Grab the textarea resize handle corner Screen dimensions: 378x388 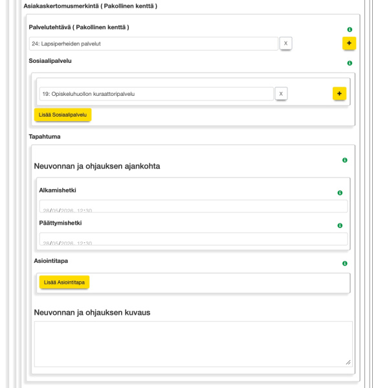348,363
